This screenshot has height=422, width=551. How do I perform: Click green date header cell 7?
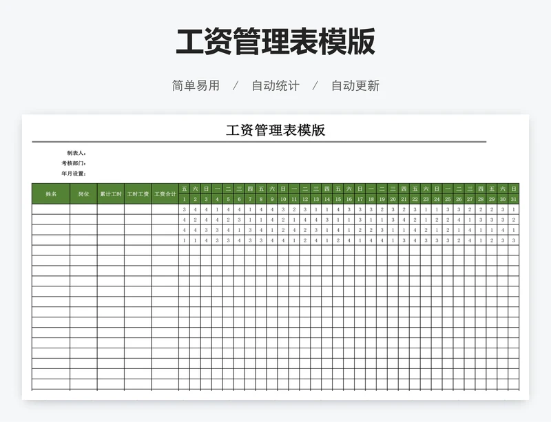click(250, 199)
